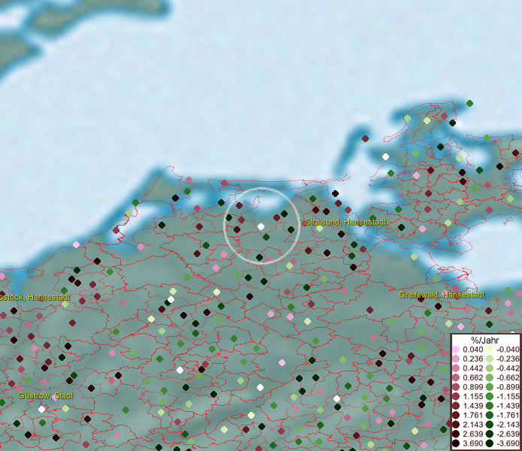Screen dimensions: 522x451
Task: Select the Güstrow, Stadt map label
Action: pyautogui.click(x=46, y=395)
